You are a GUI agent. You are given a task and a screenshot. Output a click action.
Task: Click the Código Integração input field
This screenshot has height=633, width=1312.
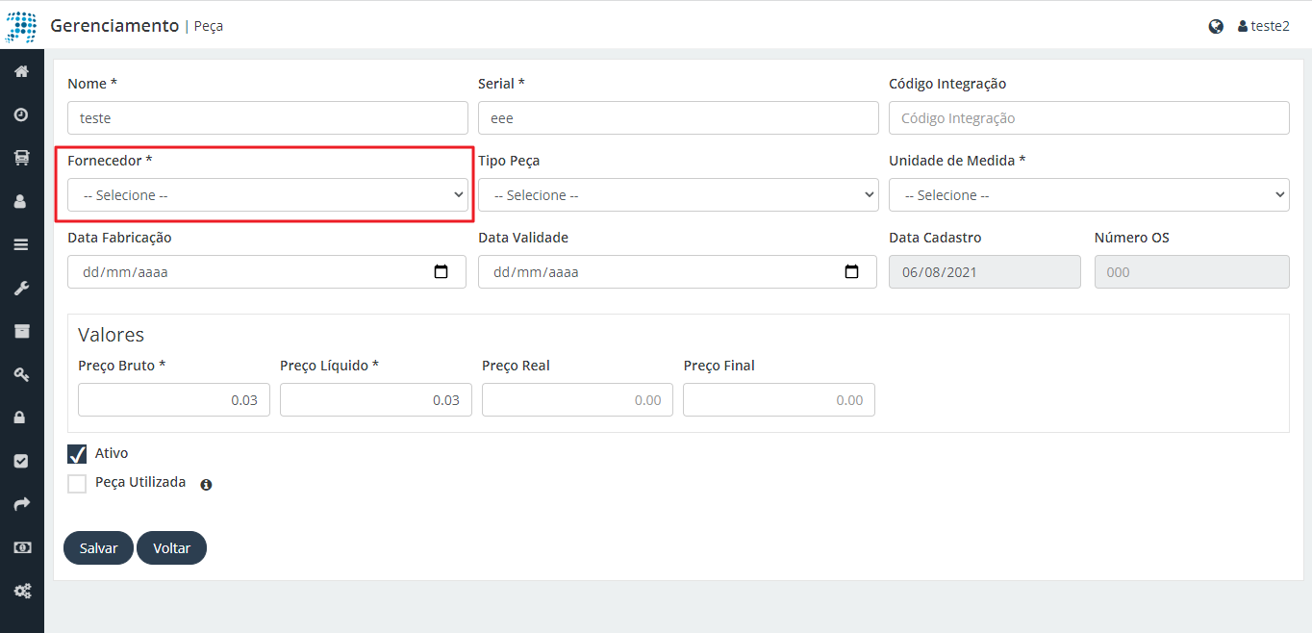click(x=1089, y=118)
